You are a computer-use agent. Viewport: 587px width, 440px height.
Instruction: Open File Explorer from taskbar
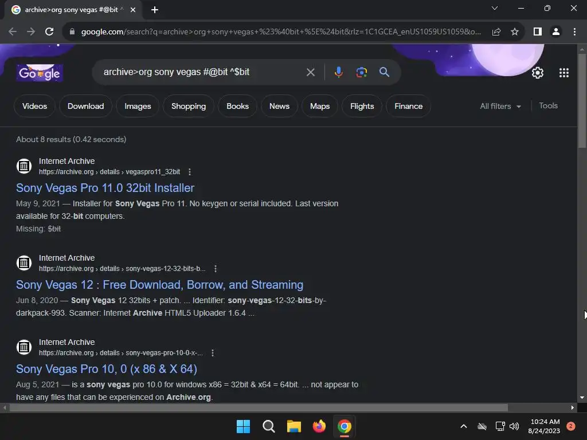click(294, 426)
